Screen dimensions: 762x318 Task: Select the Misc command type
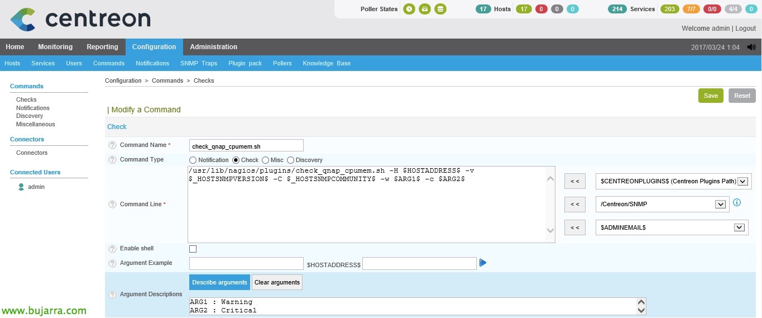pyautogui.click(x=265, y=160)
